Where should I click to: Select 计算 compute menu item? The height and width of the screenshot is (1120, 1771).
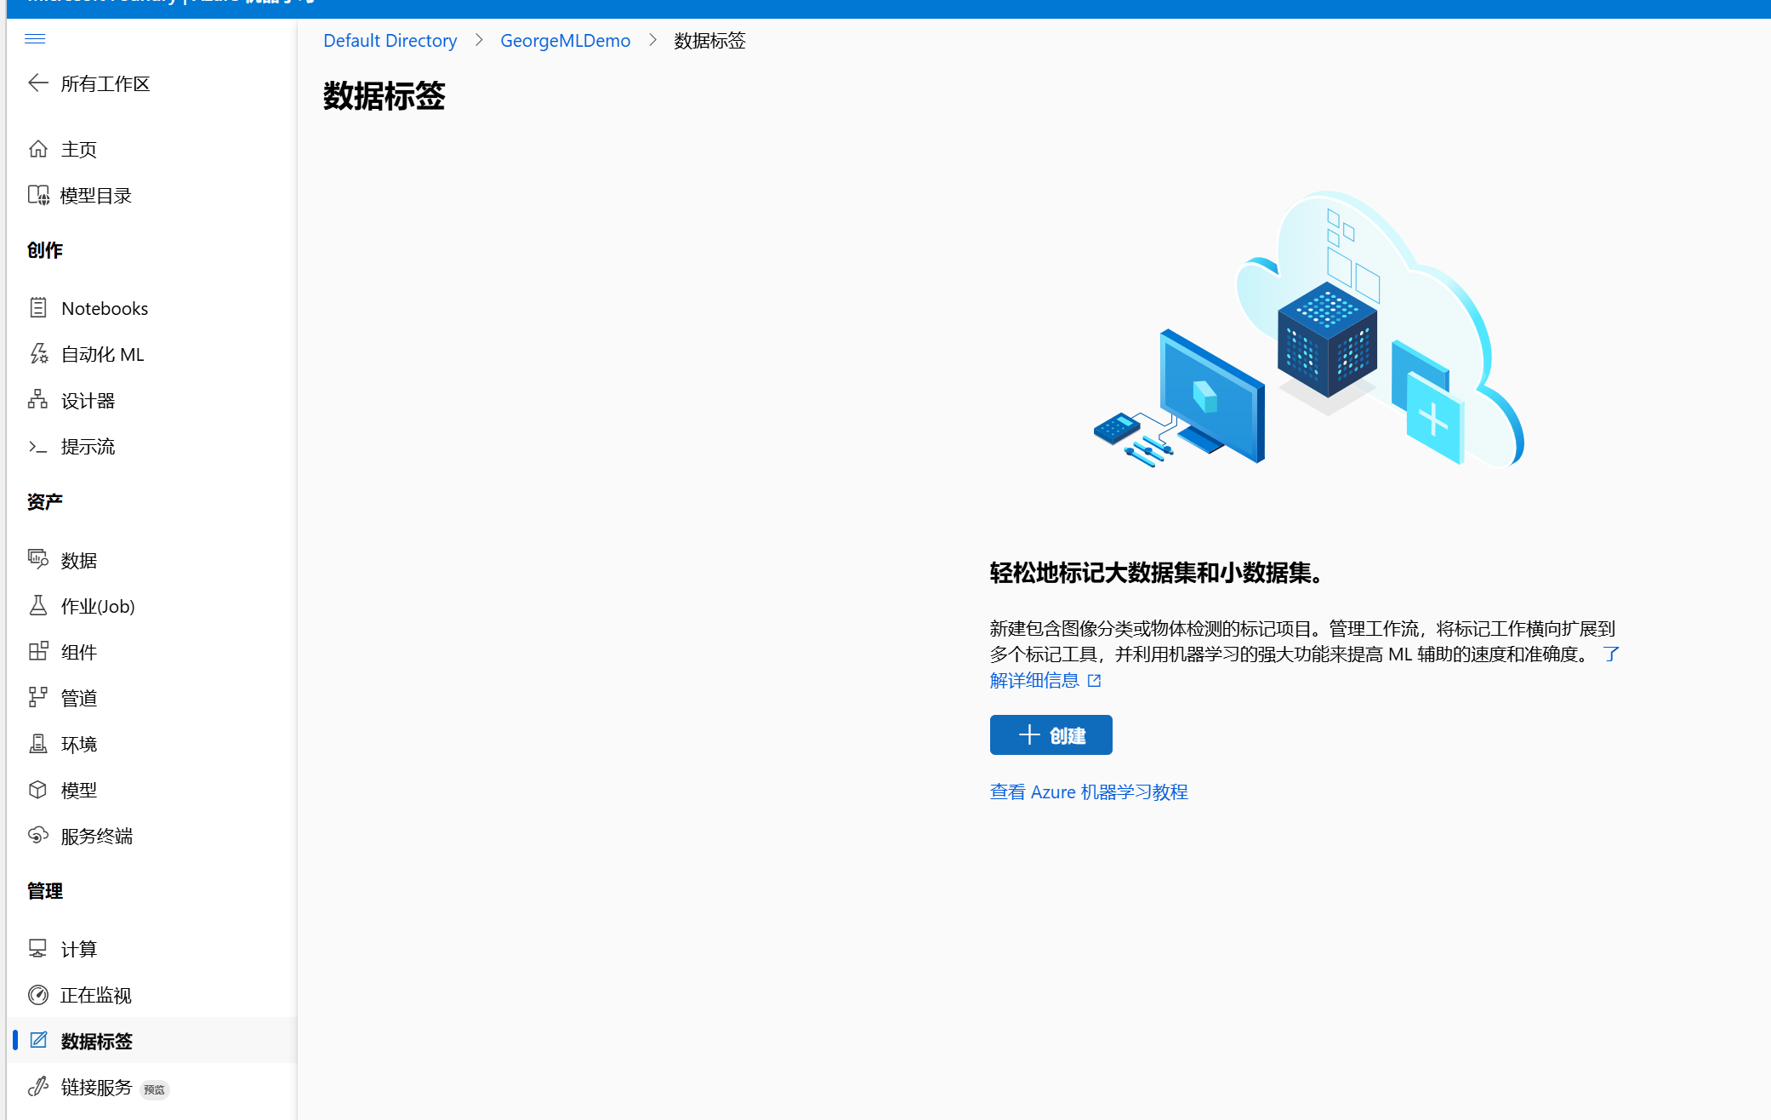tap(78, 948)
